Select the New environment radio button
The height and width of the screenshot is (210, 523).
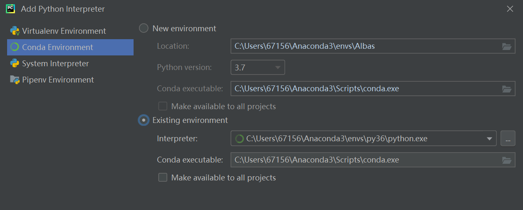point(144,28)
